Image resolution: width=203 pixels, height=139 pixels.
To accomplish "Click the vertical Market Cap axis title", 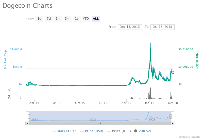I will pos(5,60).
